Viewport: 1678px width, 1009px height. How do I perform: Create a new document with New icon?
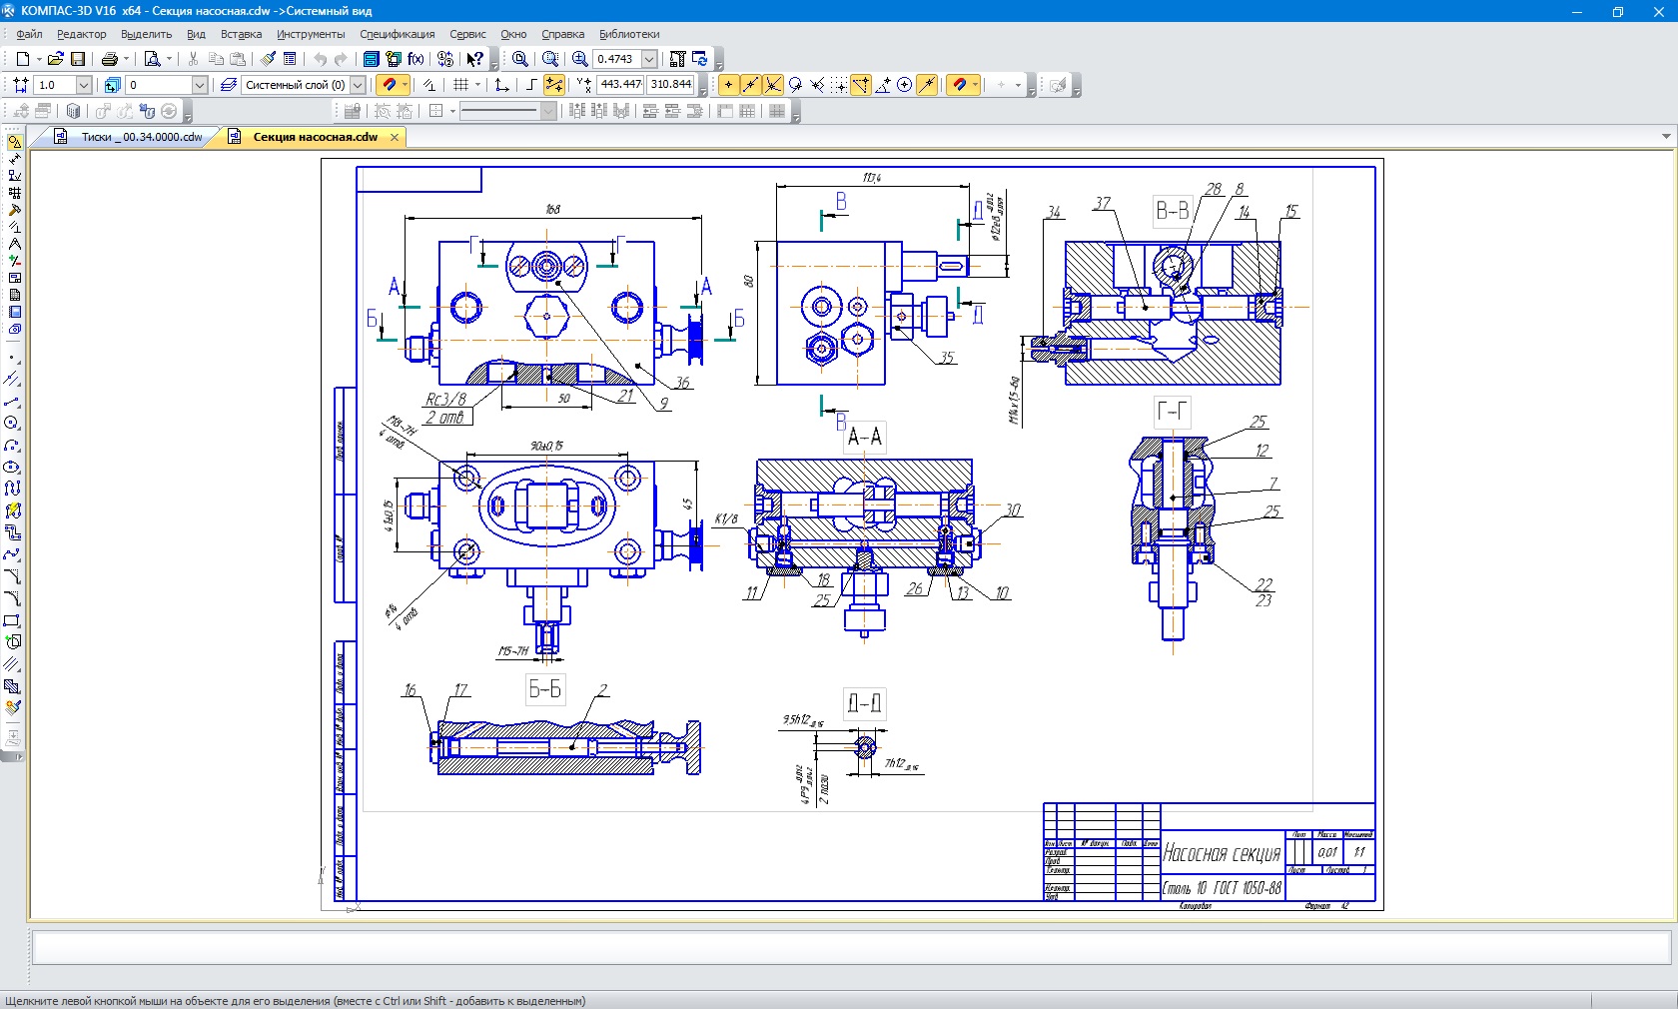point(22,59)
